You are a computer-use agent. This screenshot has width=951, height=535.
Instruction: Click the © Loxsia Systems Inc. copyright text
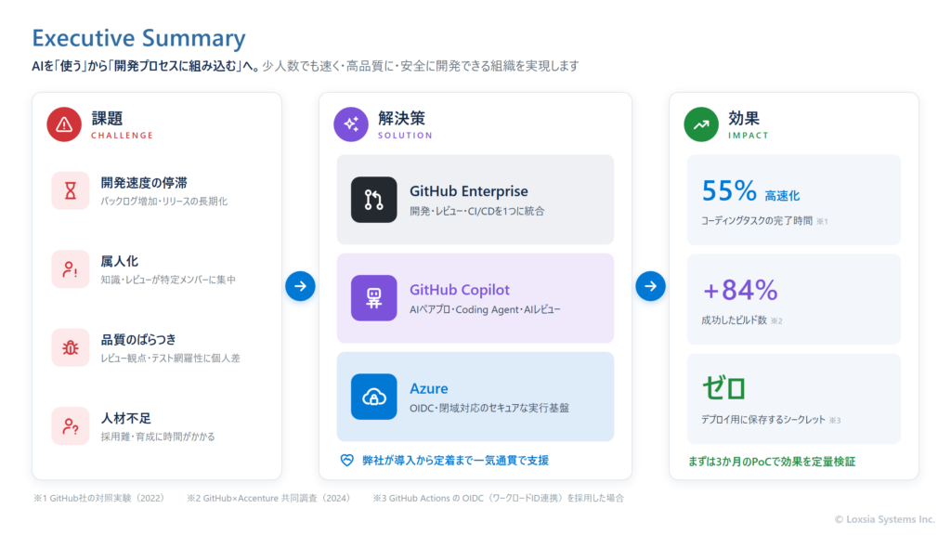coord(885,519)
